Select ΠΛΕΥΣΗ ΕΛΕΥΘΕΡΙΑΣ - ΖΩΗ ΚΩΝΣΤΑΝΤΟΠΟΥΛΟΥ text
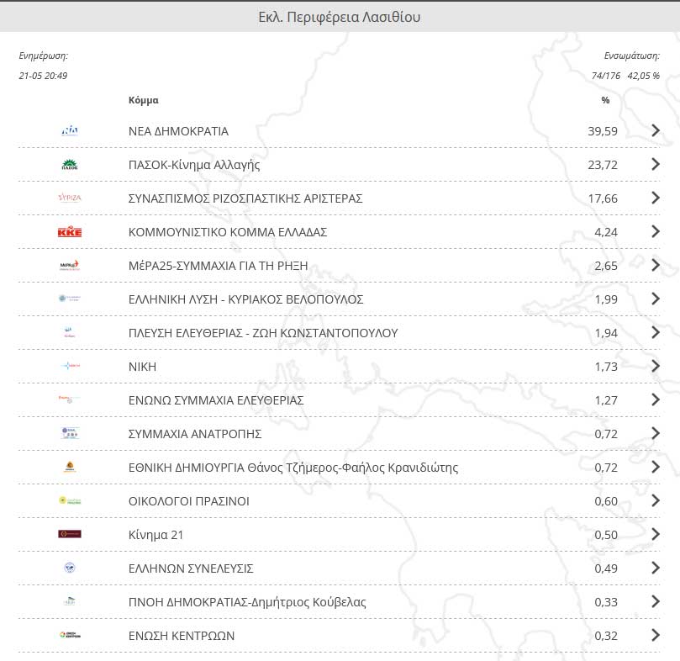The image size is (680, 661). click(263, 333)
